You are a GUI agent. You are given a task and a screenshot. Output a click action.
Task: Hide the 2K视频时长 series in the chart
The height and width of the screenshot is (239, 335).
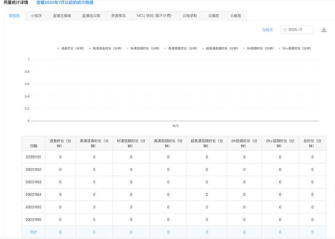click(x=259, y=48)
